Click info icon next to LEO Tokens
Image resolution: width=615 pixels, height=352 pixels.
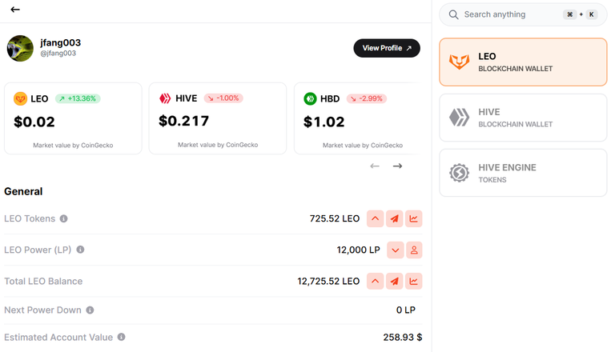point(63,218)
